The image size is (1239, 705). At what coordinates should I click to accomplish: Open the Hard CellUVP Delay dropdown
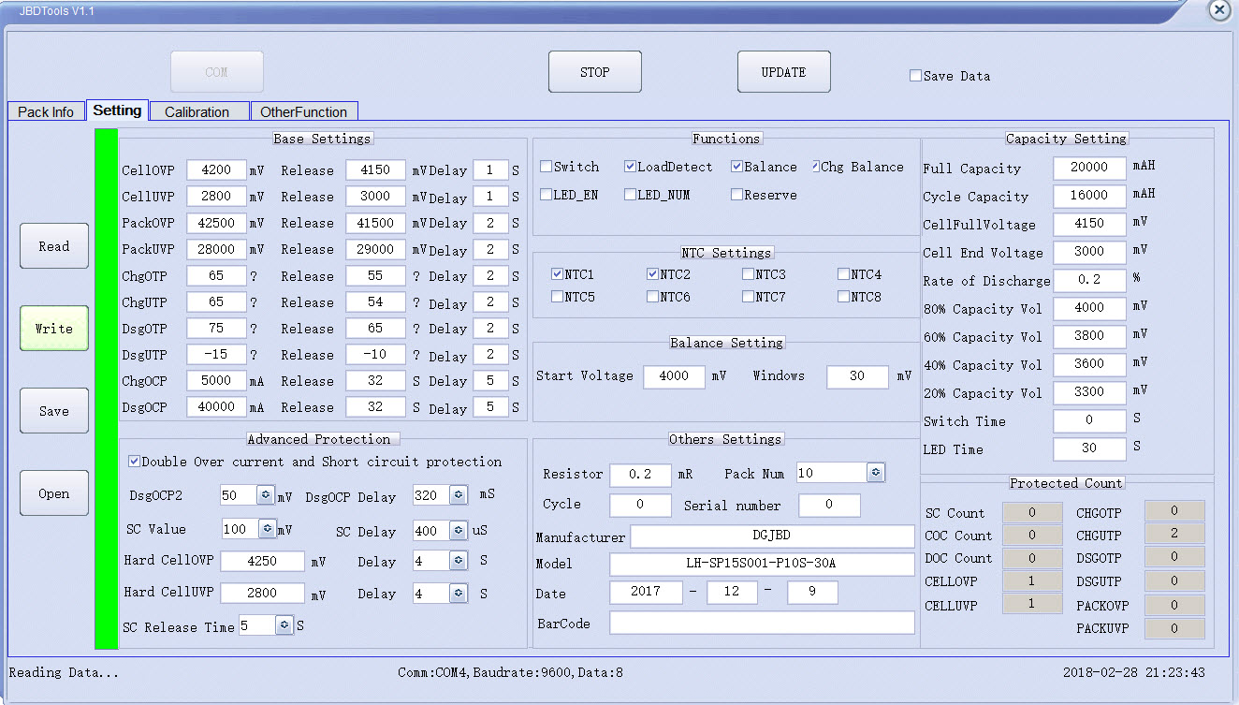point(459,594)
